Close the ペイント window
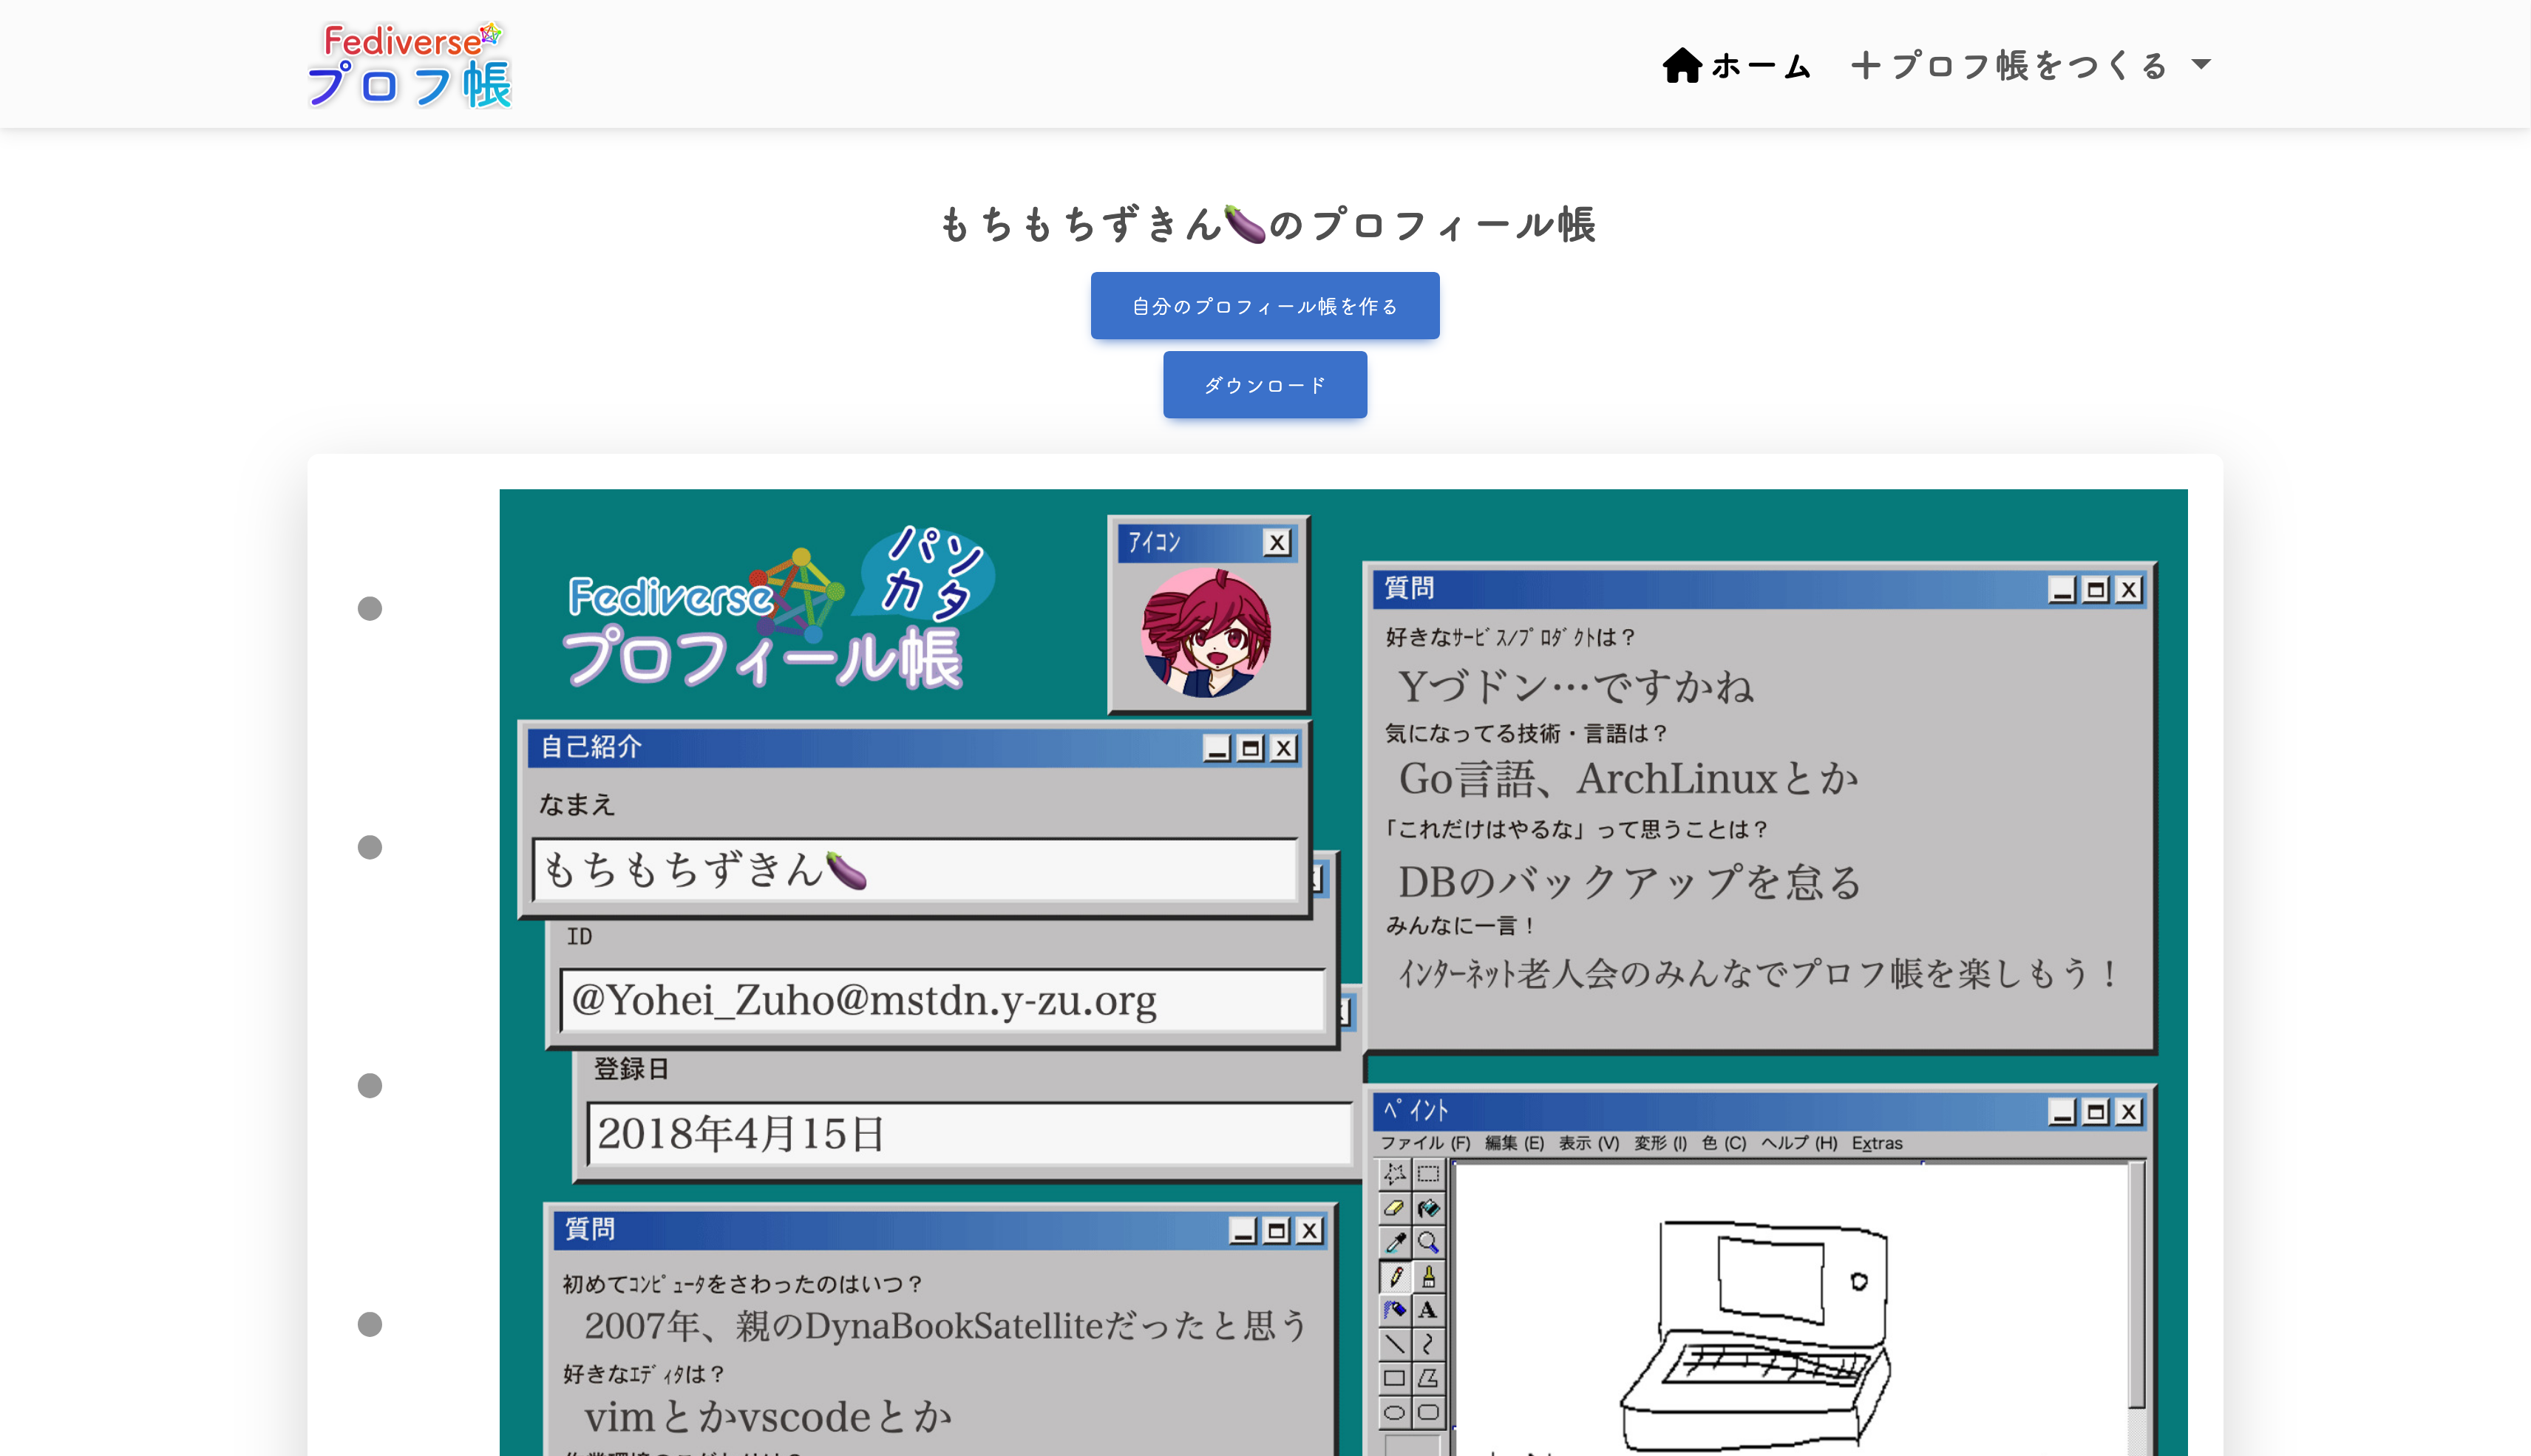2531x1456 pixels. point(2130,1112)
